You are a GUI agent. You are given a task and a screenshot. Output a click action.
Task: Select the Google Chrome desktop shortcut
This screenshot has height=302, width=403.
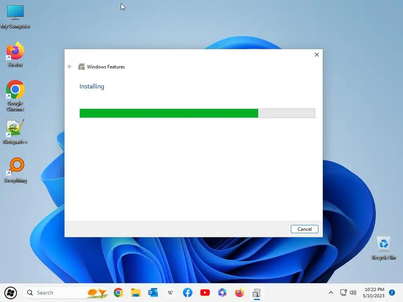pos(15,96)
